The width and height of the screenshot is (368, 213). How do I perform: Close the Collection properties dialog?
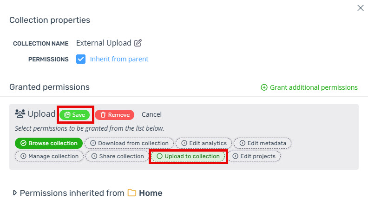click(x=361, y=8)
